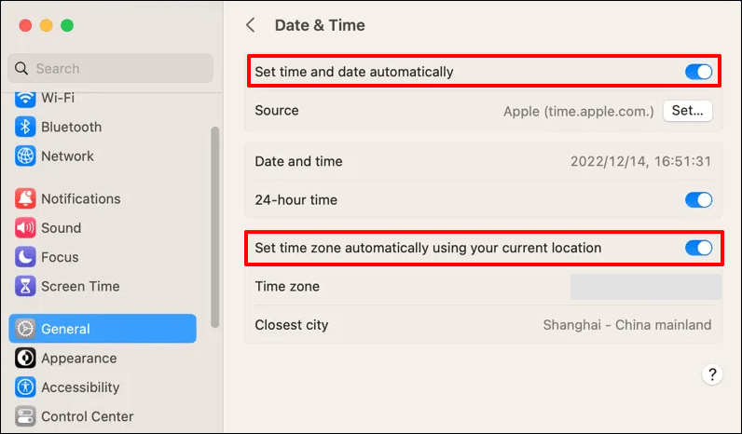This screenshot has height=434, width=742.
Task: Click the sidebar scrollbar
Action: [215, 224]
